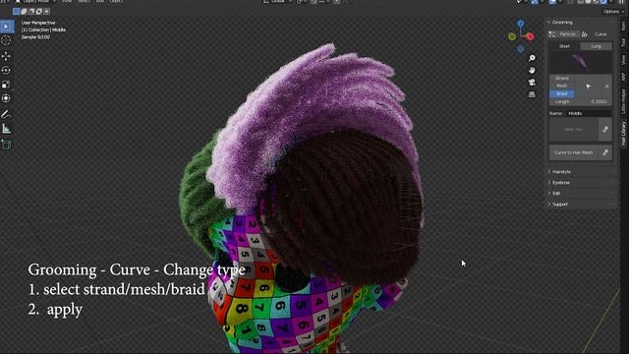The width and height of the screenshot is (629, 354).
Task: Select the Strand type option
Action: point(561,79)
